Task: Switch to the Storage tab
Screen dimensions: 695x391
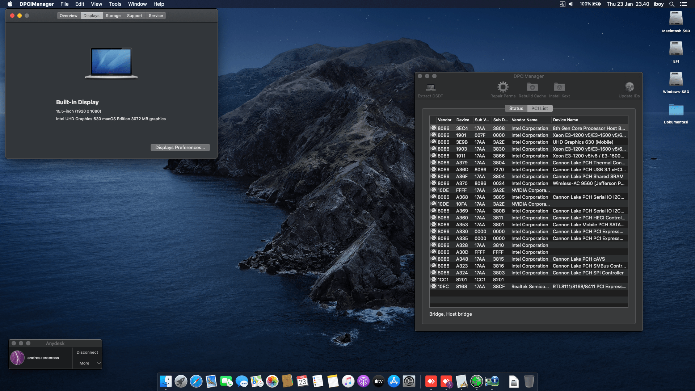Action: click(x=113, y=16)
